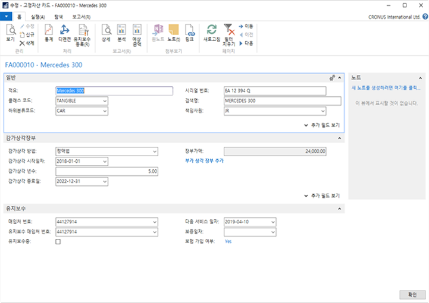Click the CRONUS International Ltd. company name
Viewport: 429px width, 303px height.
[394, 17]
